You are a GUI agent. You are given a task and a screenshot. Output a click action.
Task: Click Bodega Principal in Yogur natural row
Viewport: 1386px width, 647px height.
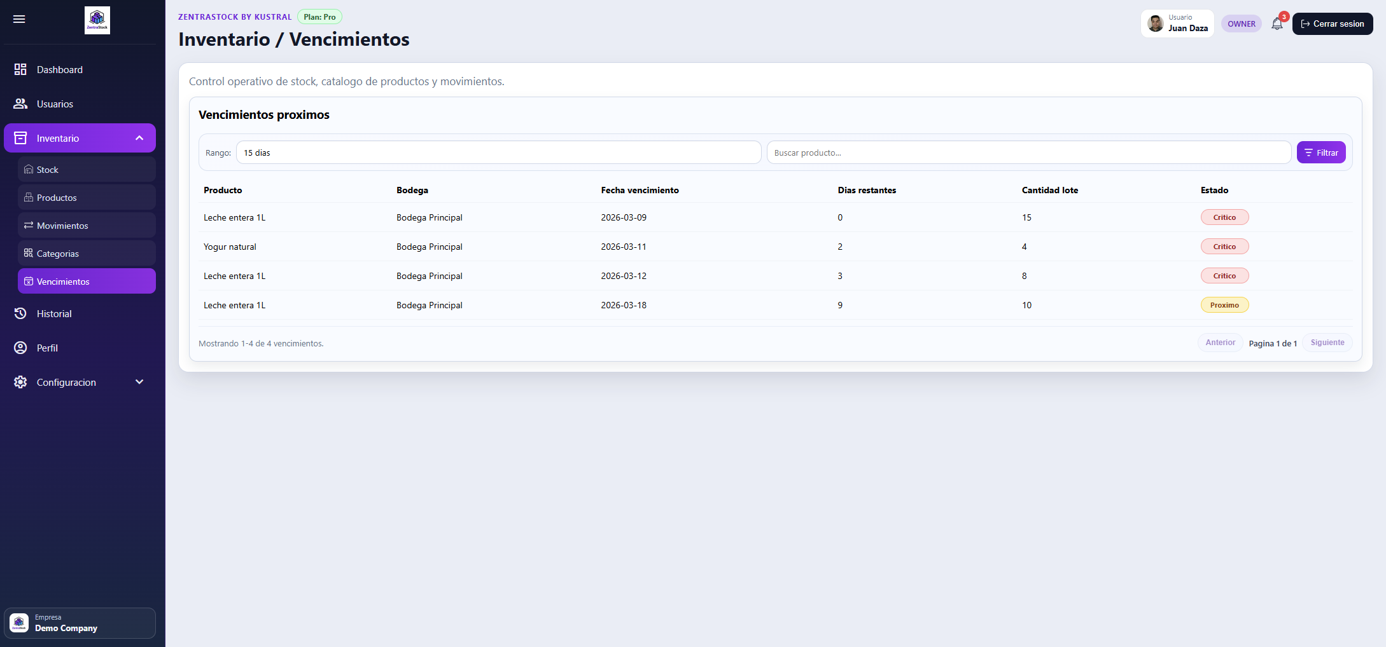pos(430,247)
